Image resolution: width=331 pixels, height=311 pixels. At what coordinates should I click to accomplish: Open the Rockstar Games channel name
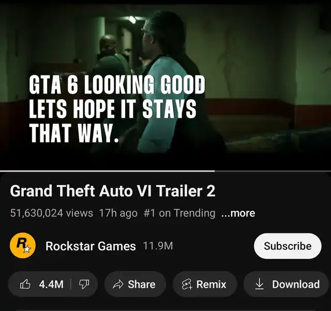(91, 246)
